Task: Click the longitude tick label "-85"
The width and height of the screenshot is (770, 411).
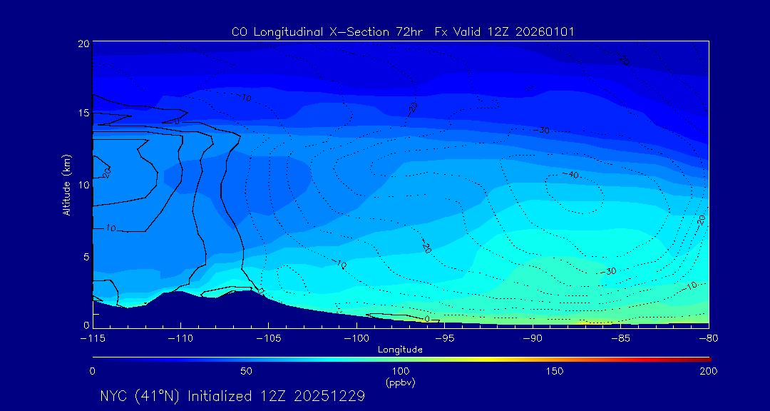Action: coord(620,339)
